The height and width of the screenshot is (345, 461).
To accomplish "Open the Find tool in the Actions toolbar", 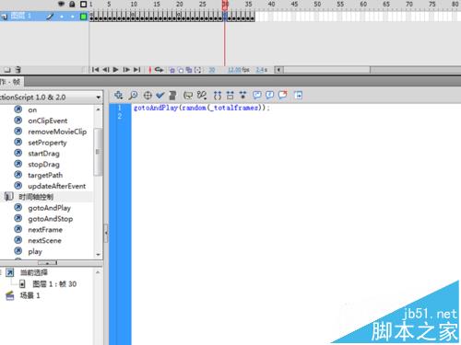I will [x=133, y=96].
